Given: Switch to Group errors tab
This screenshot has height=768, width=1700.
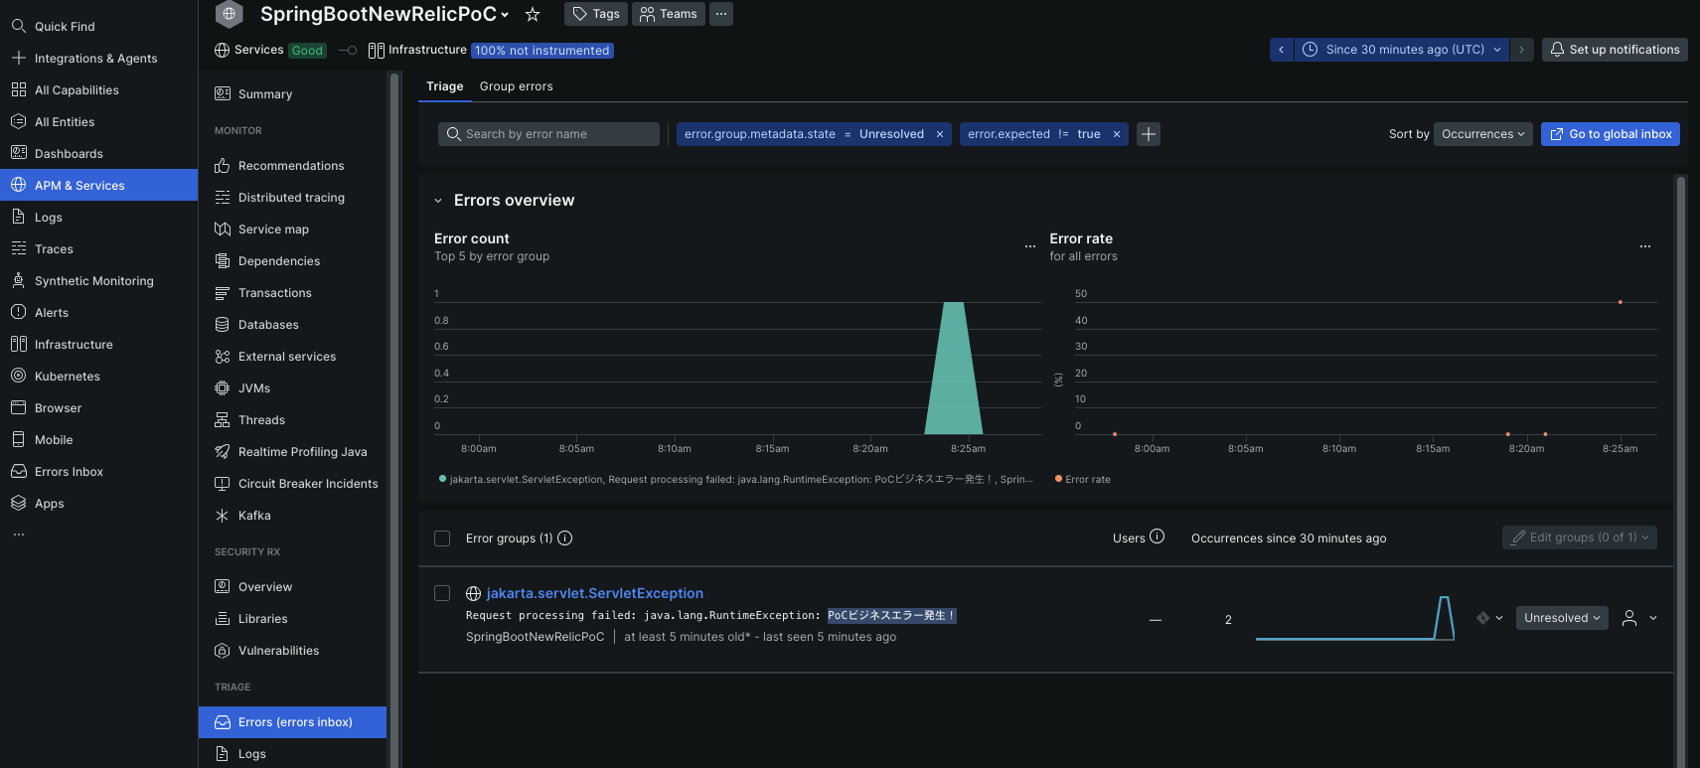Looking at the screenshot, I should 517,86.
